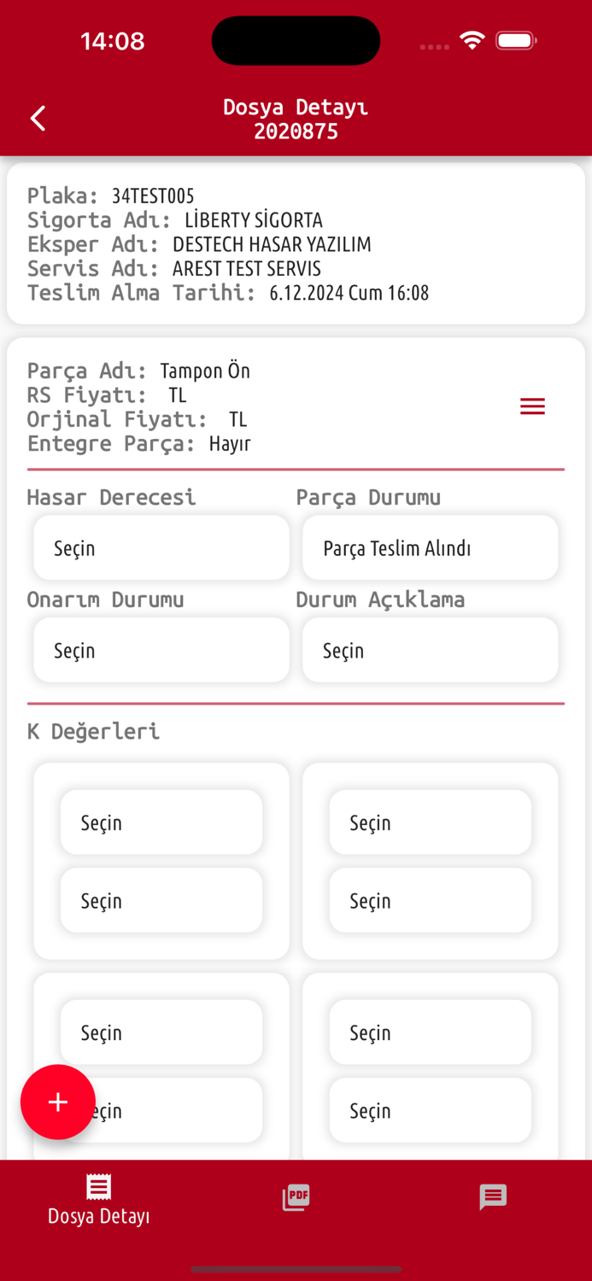Tap the back chevron to return
The image size is (592, 1281).
pos(38,118)
